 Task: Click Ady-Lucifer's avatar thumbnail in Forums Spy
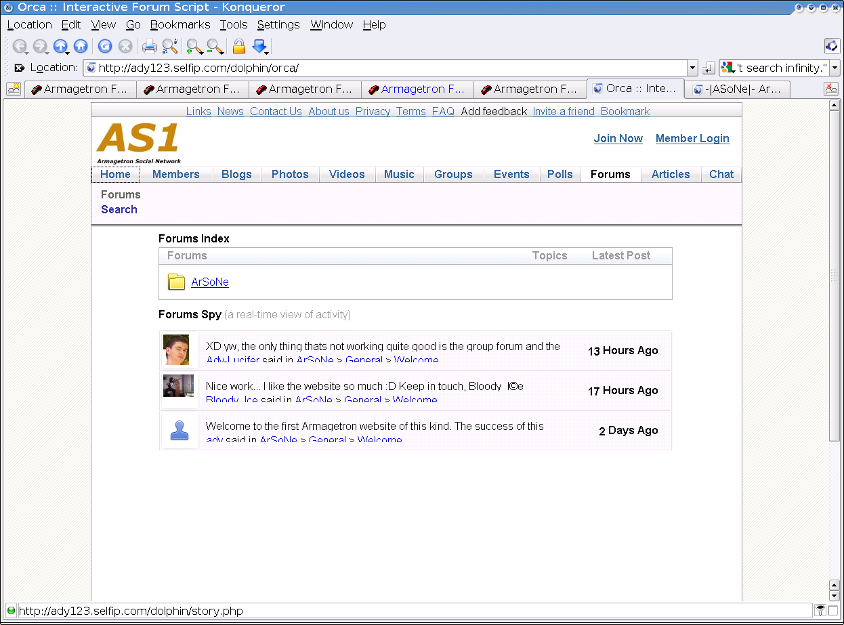[x=176, y=350]
